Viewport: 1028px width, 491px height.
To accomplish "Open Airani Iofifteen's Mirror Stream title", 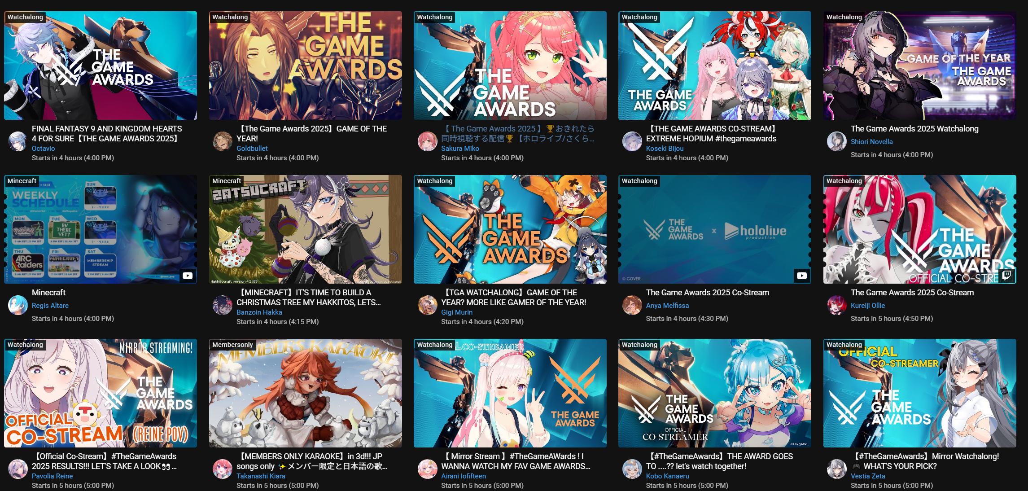I will (516, 461).
